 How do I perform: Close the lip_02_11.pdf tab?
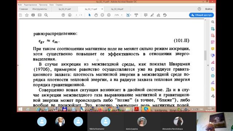tap(102, 9)
